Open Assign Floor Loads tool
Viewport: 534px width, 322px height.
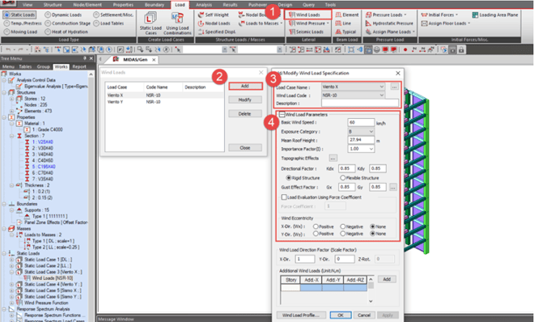pyautogui.click(x=446, y=23)
